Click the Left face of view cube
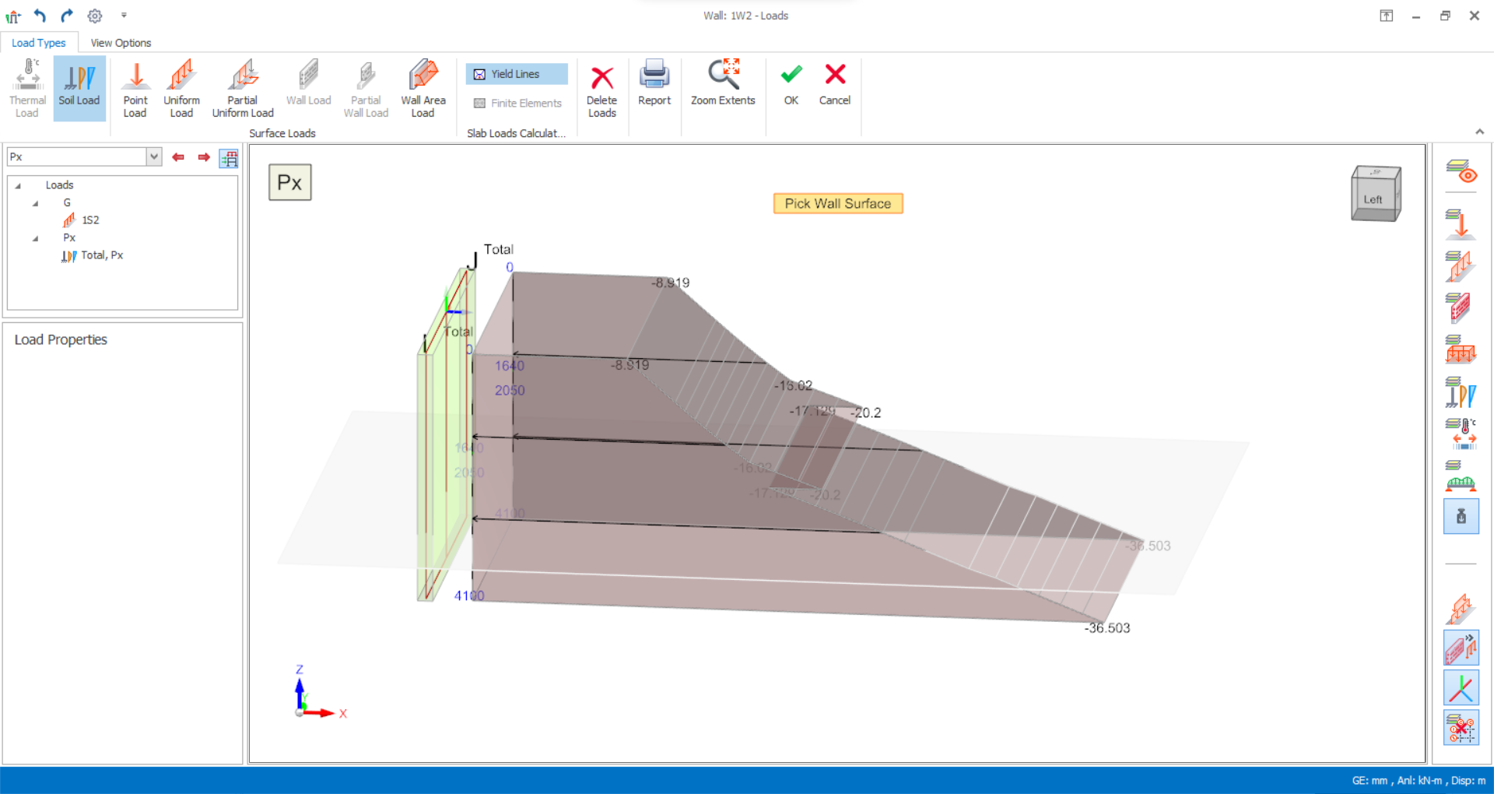This screenshot has width=1494, height=794. click(1373, 200)
